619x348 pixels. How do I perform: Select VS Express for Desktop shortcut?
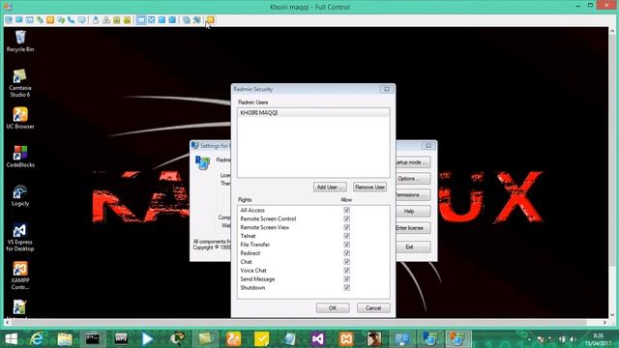pos(20,237)
